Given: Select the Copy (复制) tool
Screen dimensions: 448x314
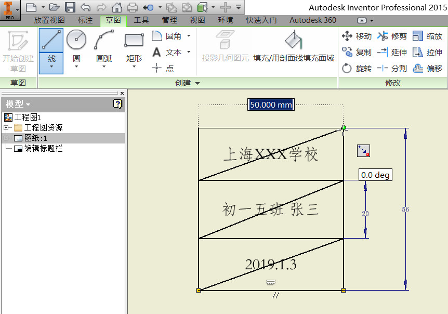Looking at the screenshot, I should pyautogui.click(x=357, y=53).
